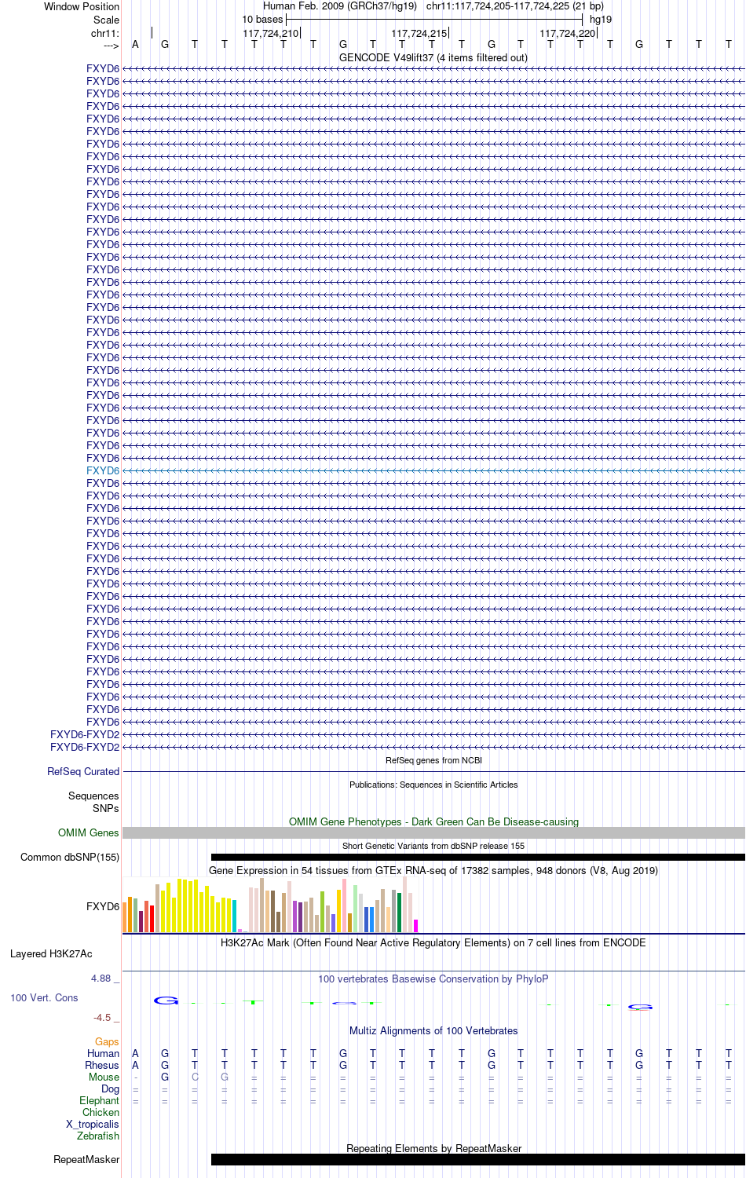Open the Common dbSNP(155) label
This screenshot has width=746, height=1178.
(x=70, y=857)
